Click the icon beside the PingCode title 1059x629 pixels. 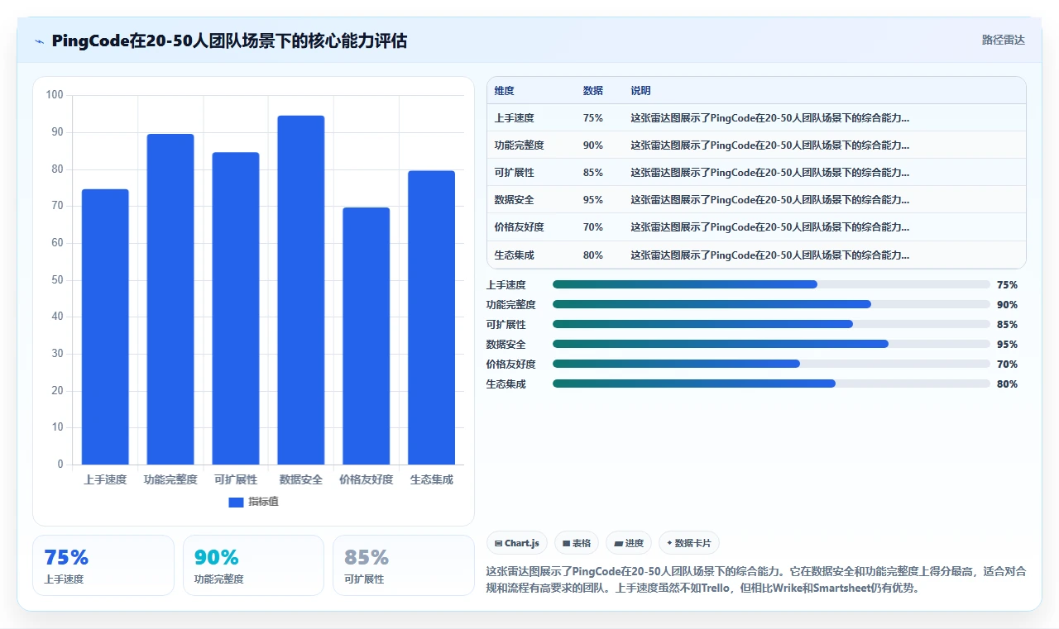click(39, 41)
